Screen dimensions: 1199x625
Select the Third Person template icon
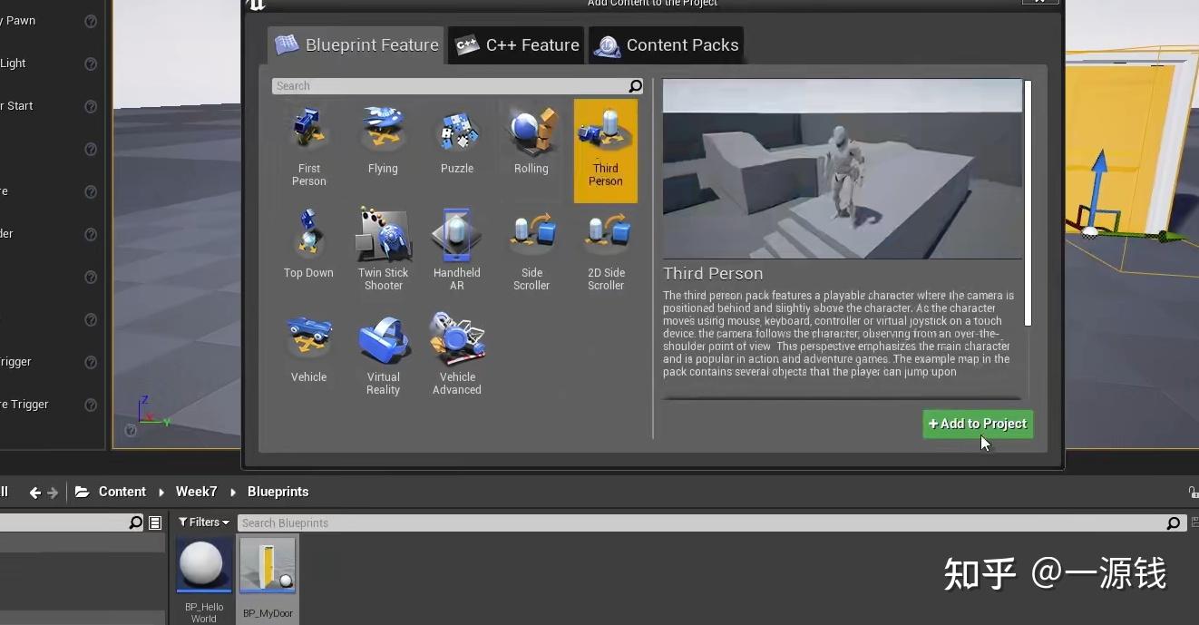(x=606, y=130)
